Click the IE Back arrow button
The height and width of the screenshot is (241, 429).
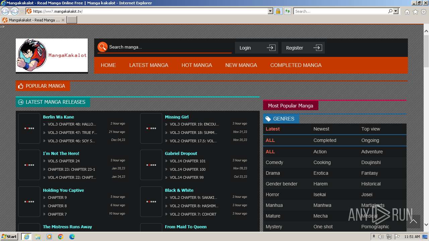(x=5, y=11)
